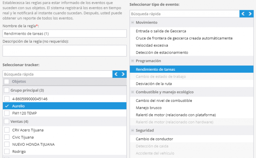Check the Objetos select-all checkbox

(7, 81)
